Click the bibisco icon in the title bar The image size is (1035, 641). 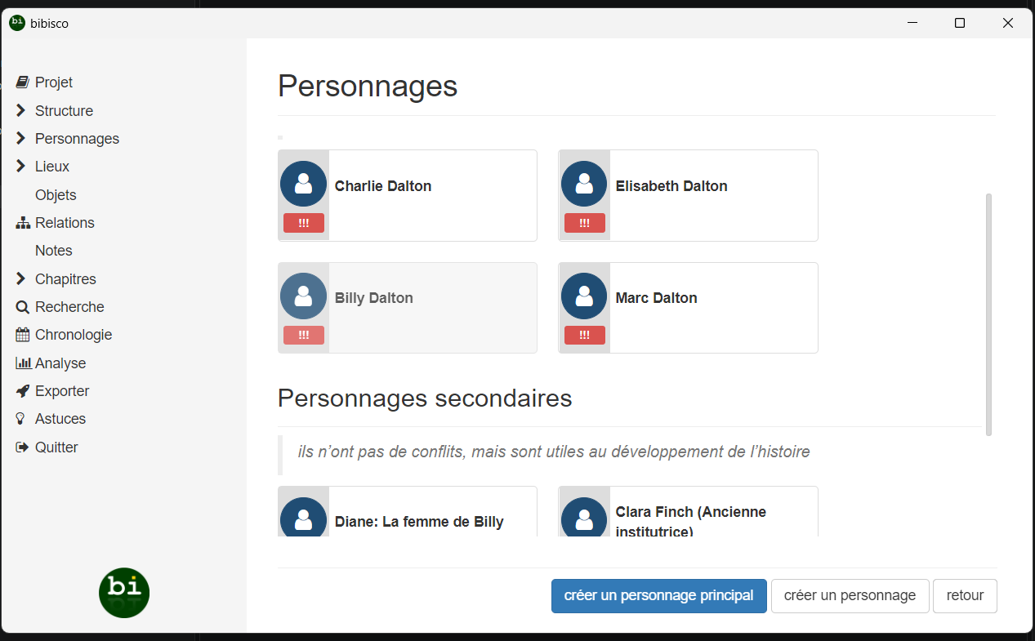click(x=17, y=23)
